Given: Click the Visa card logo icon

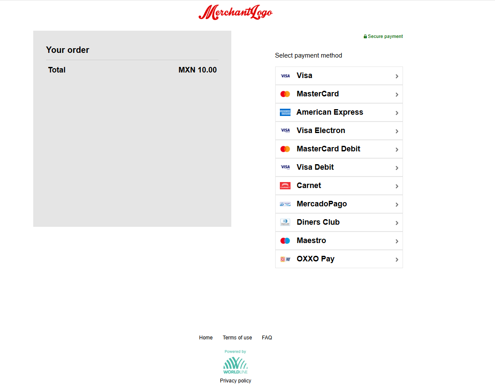Looking at the screenshot, I should [285, 76].
